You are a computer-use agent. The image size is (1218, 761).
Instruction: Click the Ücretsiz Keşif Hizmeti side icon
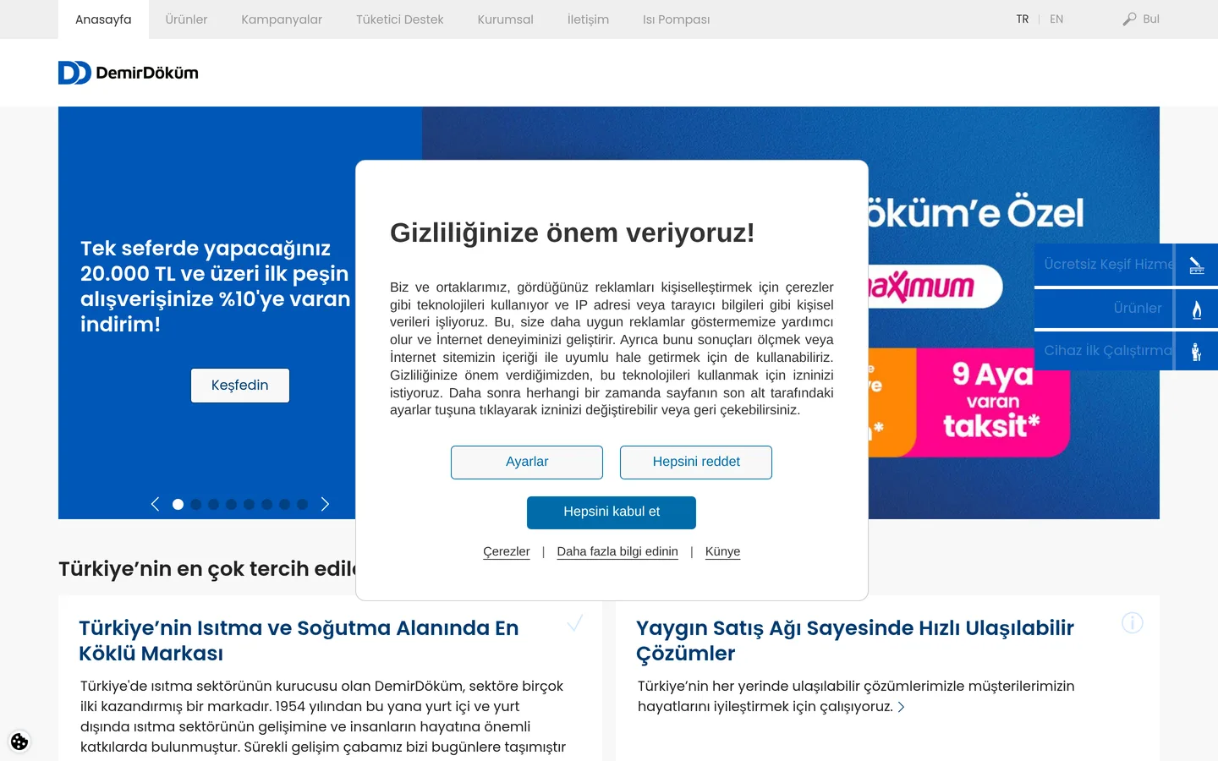click(1197, 265)
